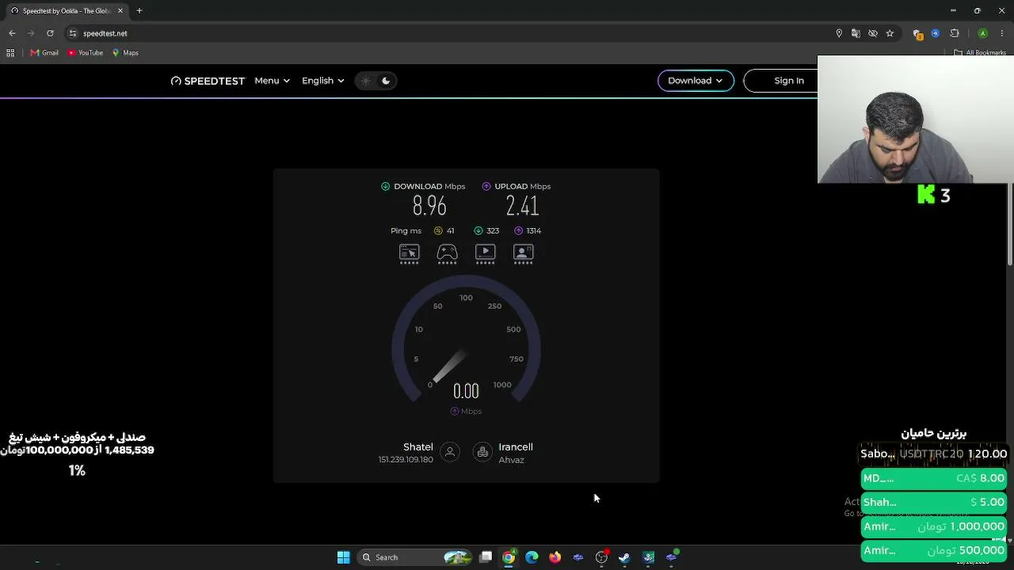
Task: Open Steam from the taskbar
Action: tap(624, 557)
